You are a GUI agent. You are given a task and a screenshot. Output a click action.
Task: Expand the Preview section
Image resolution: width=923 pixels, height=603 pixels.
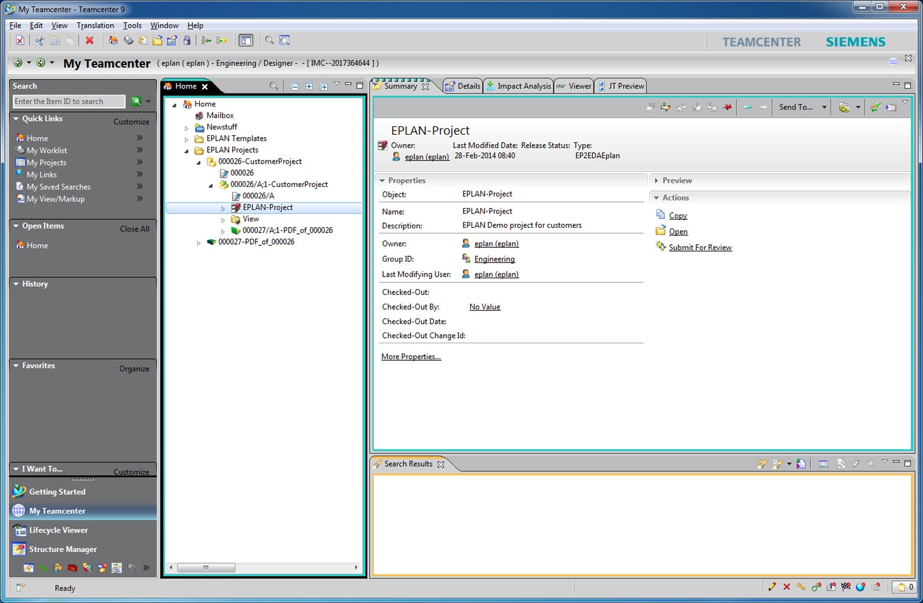[657, 180]
